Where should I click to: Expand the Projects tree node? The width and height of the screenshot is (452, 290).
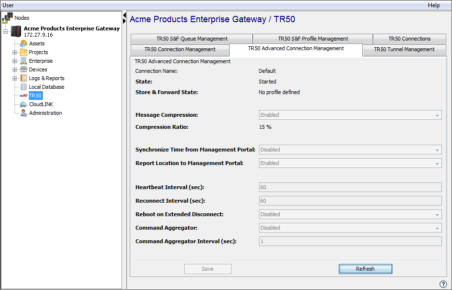[x=14, y=53]
